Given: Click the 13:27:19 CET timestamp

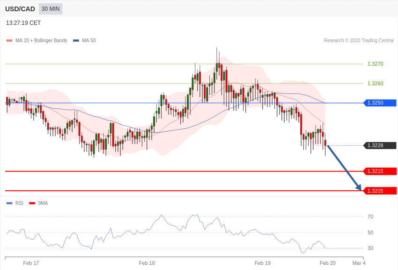Looking at the screenshot, I should [x=23, y=23].
